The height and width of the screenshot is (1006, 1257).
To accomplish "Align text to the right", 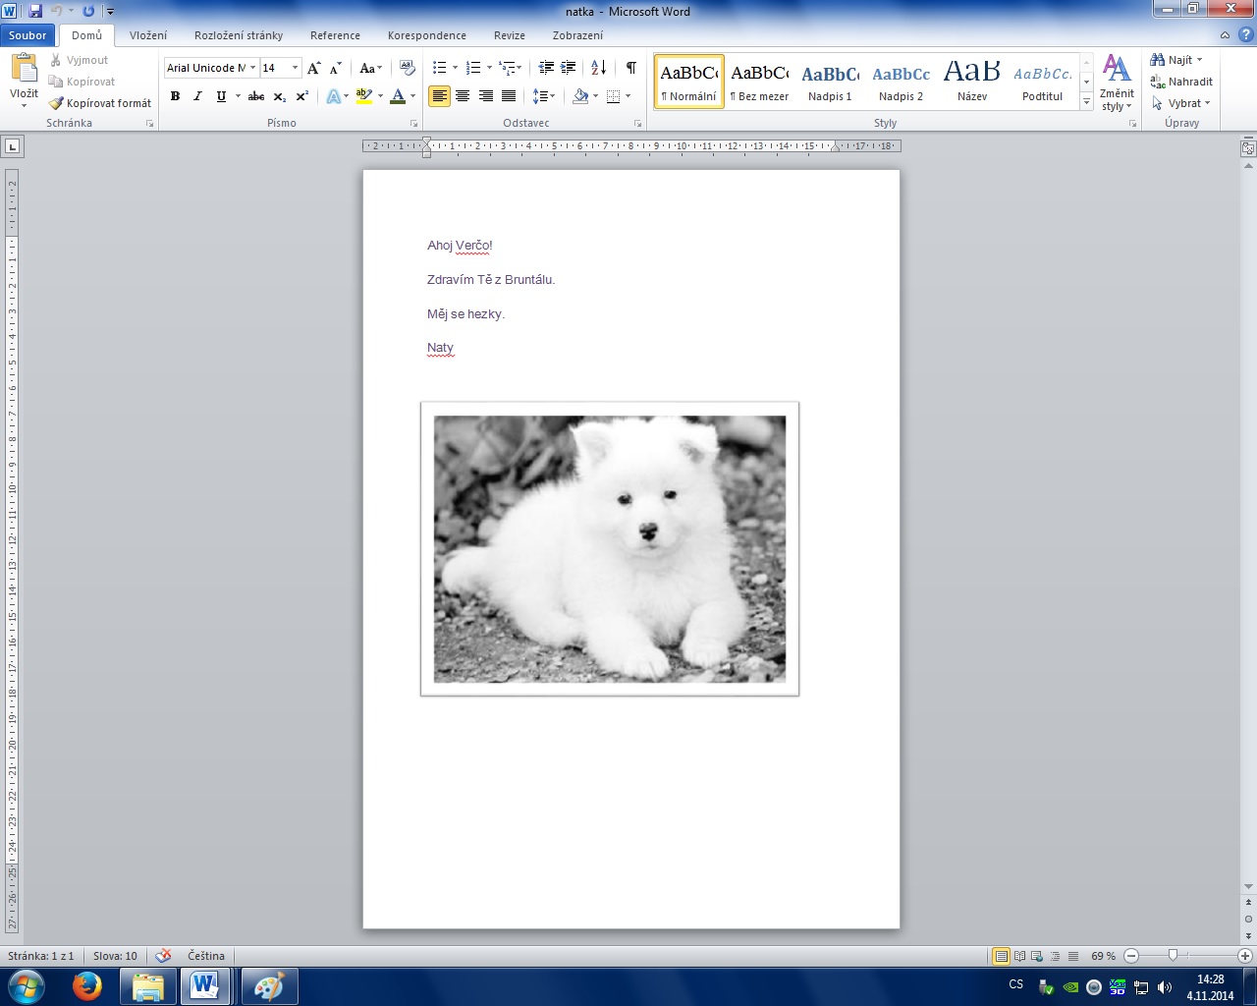I will 486,96.
